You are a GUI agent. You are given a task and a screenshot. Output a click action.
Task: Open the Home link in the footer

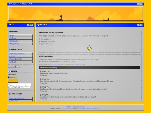click(x=69, y=107)
